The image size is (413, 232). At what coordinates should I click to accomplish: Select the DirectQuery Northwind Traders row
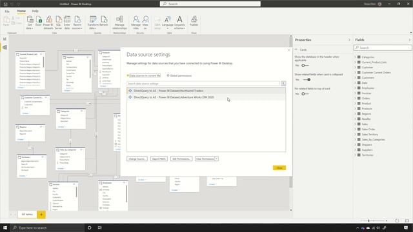click(206, 90)
